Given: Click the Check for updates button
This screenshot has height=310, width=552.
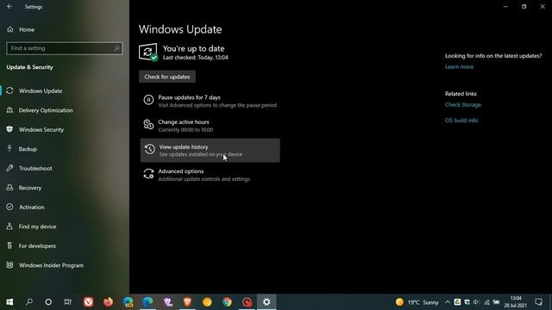Looking at the screenshot, I should coord(167,77).
